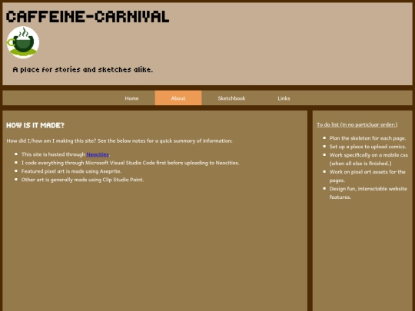Click the 'To do list' underlined heading
Image resolution: width=415 pixels, height=311 pixels.
(357, 124)
